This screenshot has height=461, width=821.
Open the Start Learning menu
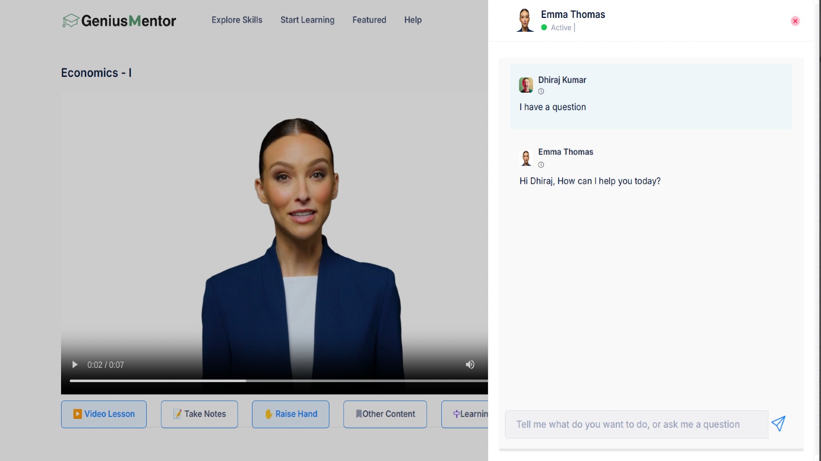tap(307, 20)
